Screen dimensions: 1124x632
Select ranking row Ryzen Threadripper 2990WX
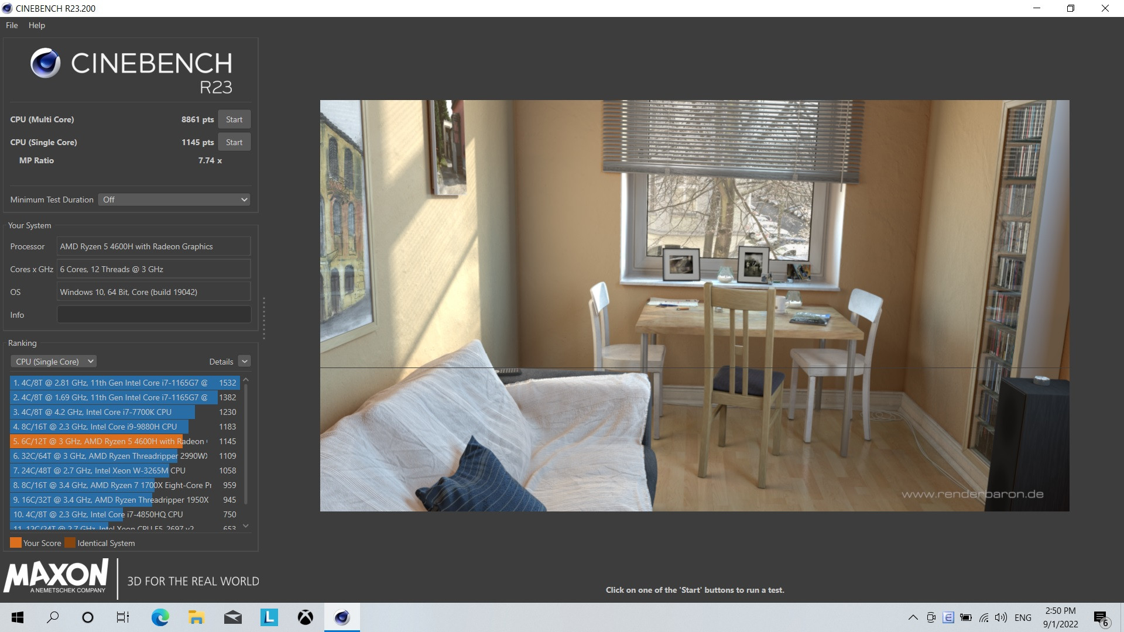(125, 456)
